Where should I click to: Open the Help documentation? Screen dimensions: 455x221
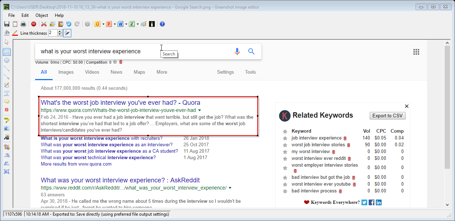tap(59, 15)
